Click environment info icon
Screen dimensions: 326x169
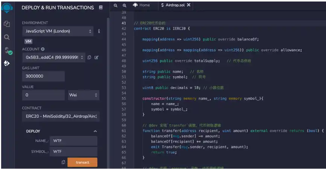click(99, 31)
